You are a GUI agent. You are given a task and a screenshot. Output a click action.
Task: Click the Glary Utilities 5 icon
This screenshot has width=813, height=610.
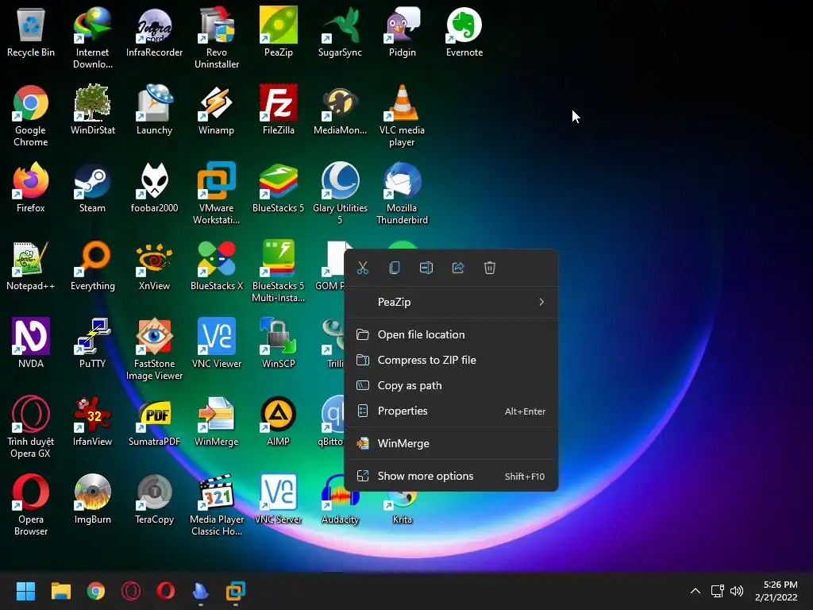(340, 193)
